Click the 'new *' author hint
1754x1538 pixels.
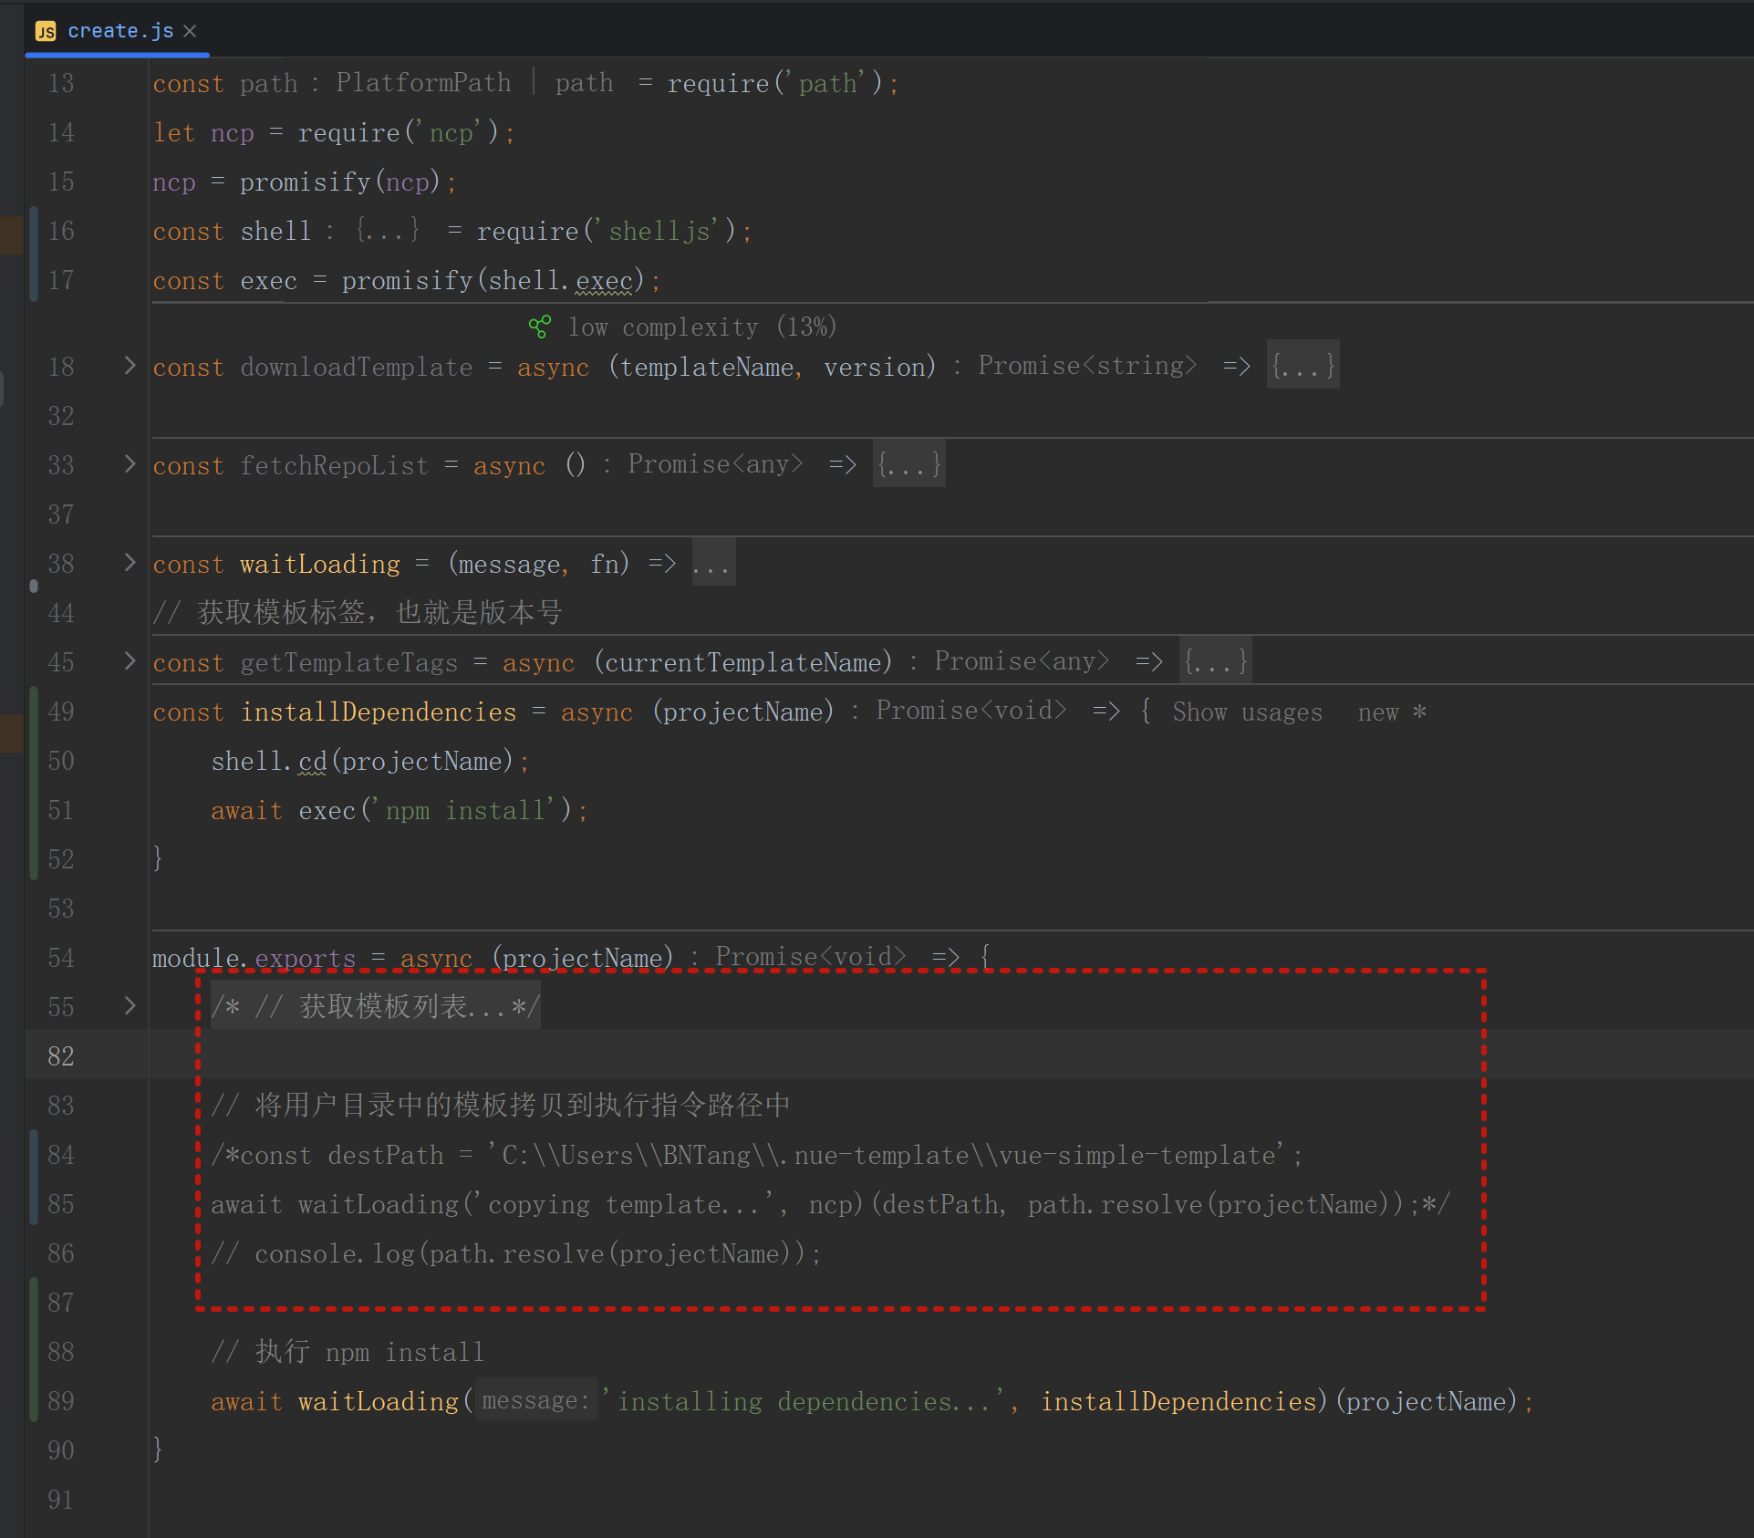pos(1391,712)
